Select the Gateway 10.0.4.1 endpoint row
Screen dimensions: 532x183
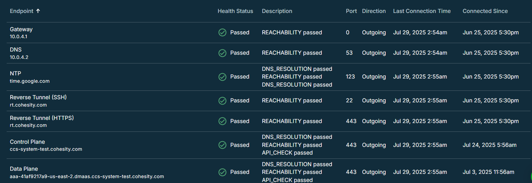(266, 33)
